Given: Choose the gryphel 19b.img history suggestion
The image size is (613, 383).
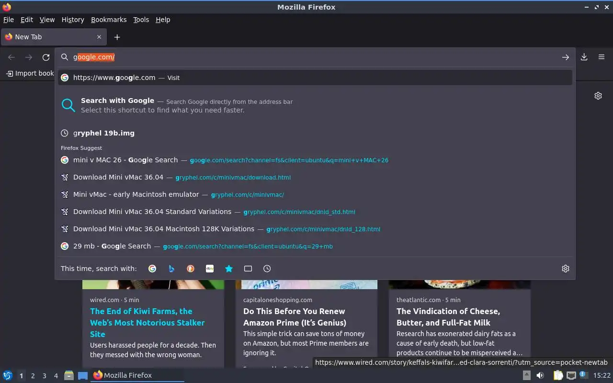Looking at the screenshot, I should tap(315, 133).
